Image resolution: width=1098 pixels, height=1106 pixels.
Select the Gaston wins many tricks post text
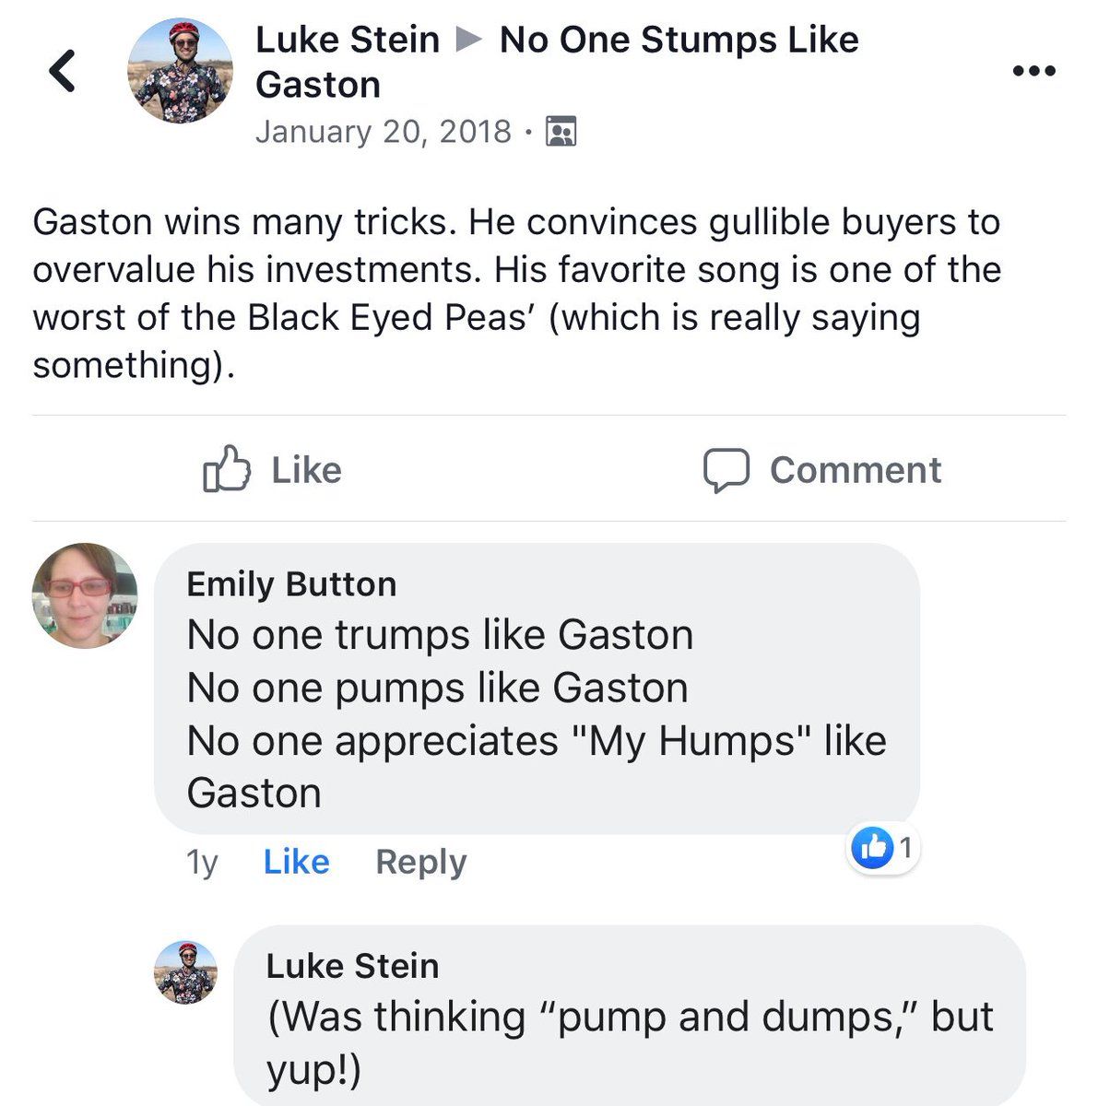516,293
